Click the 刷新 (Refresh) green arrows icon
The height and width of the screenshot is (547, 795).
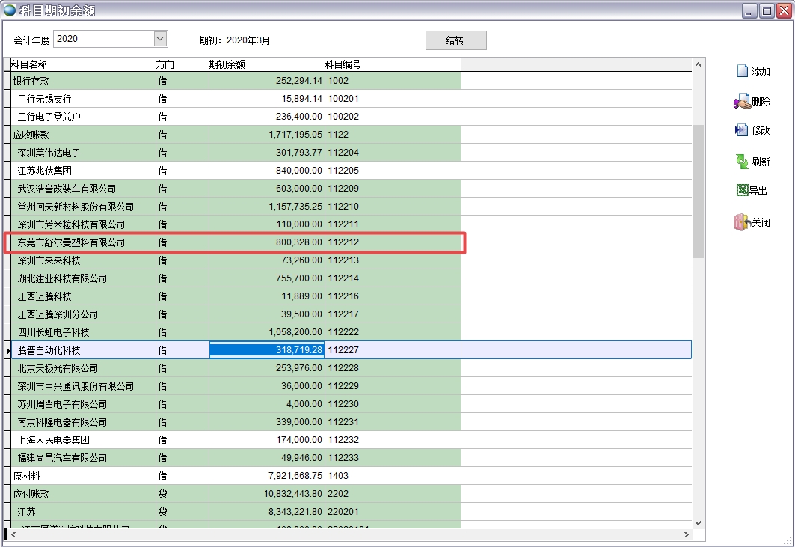(x=741, y=162)
